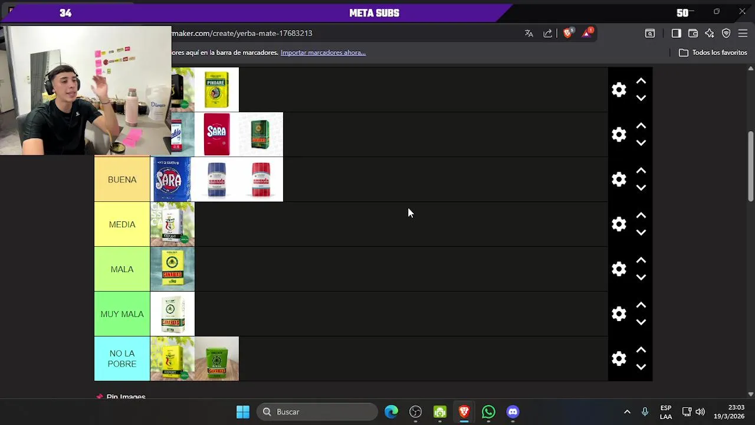Open Discord from the taskbar

(513, 412)
